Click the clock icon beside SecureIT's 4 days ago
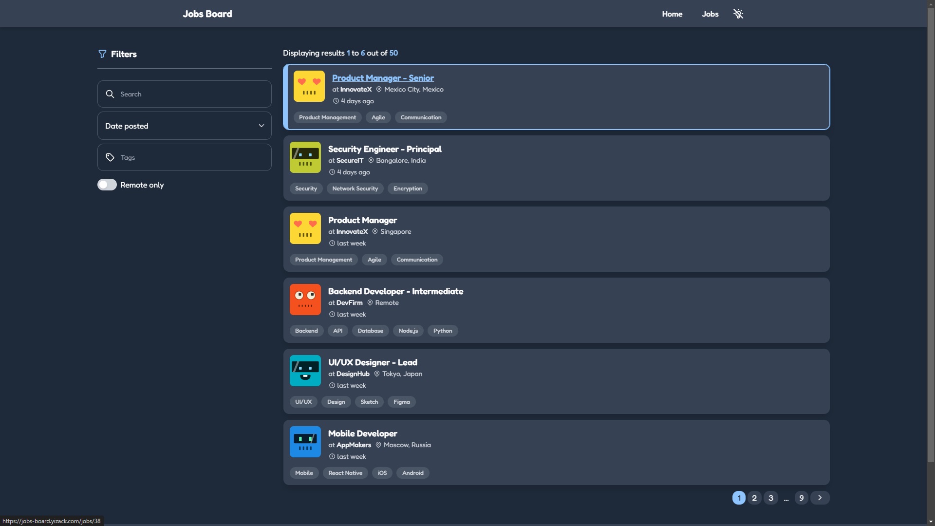This screenshot has height=526, width=935. [332, 172]
